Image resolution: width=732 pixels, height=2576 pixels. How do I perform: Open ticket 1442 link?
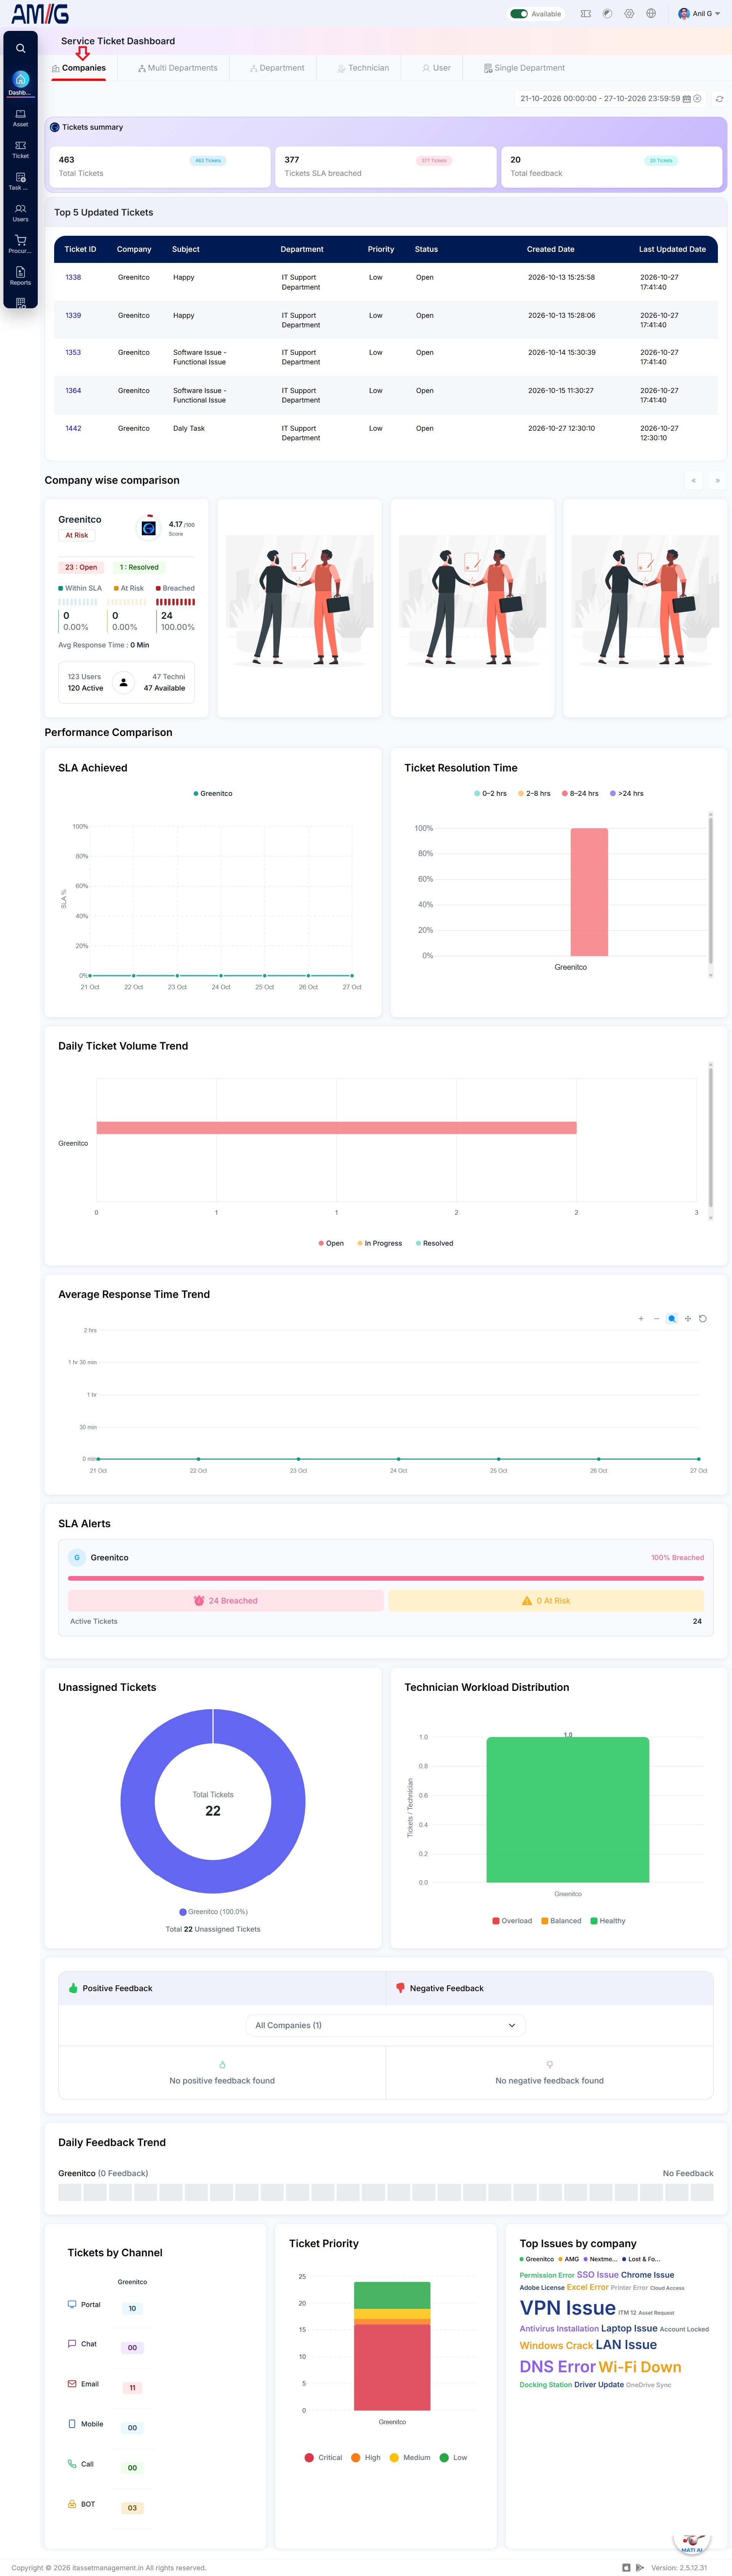(73, 428)
